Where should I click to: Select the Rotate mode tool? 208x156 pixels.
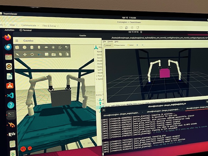click(x=32, y=54)
